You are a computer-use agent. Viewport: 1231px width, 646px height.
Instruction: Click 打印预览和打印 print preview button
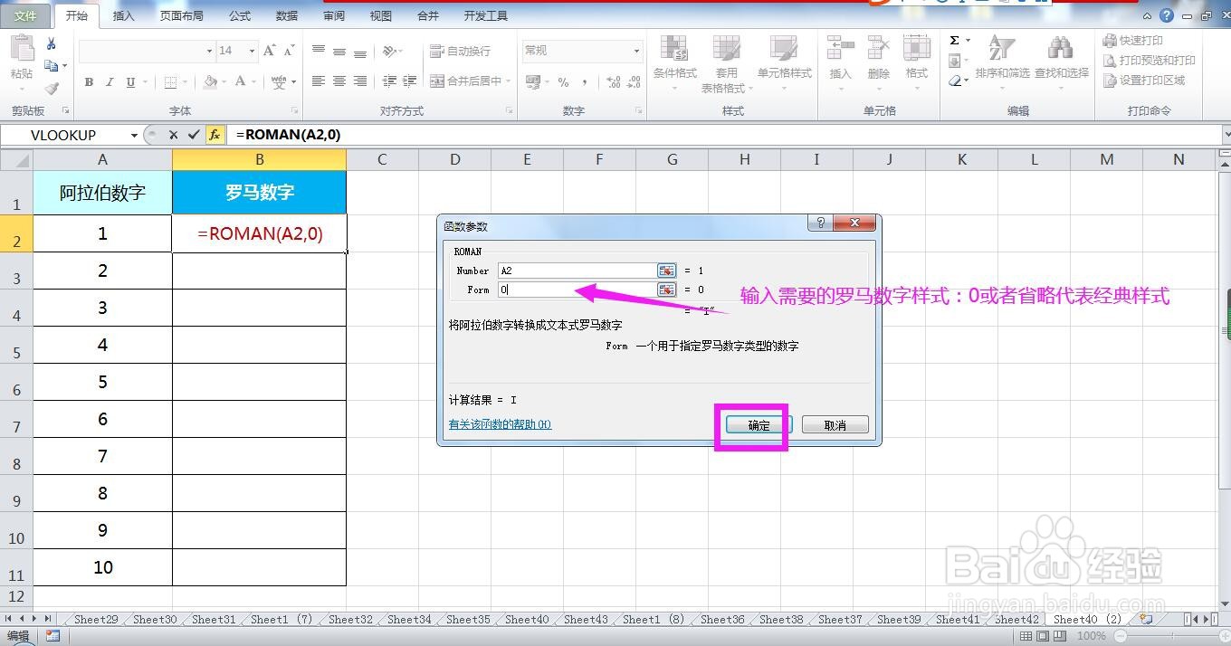pos(1150,61)
